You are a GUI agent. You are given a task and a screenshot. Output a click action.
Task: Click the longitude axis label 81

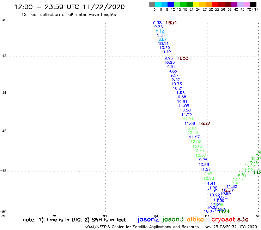(x=105, y=216)
